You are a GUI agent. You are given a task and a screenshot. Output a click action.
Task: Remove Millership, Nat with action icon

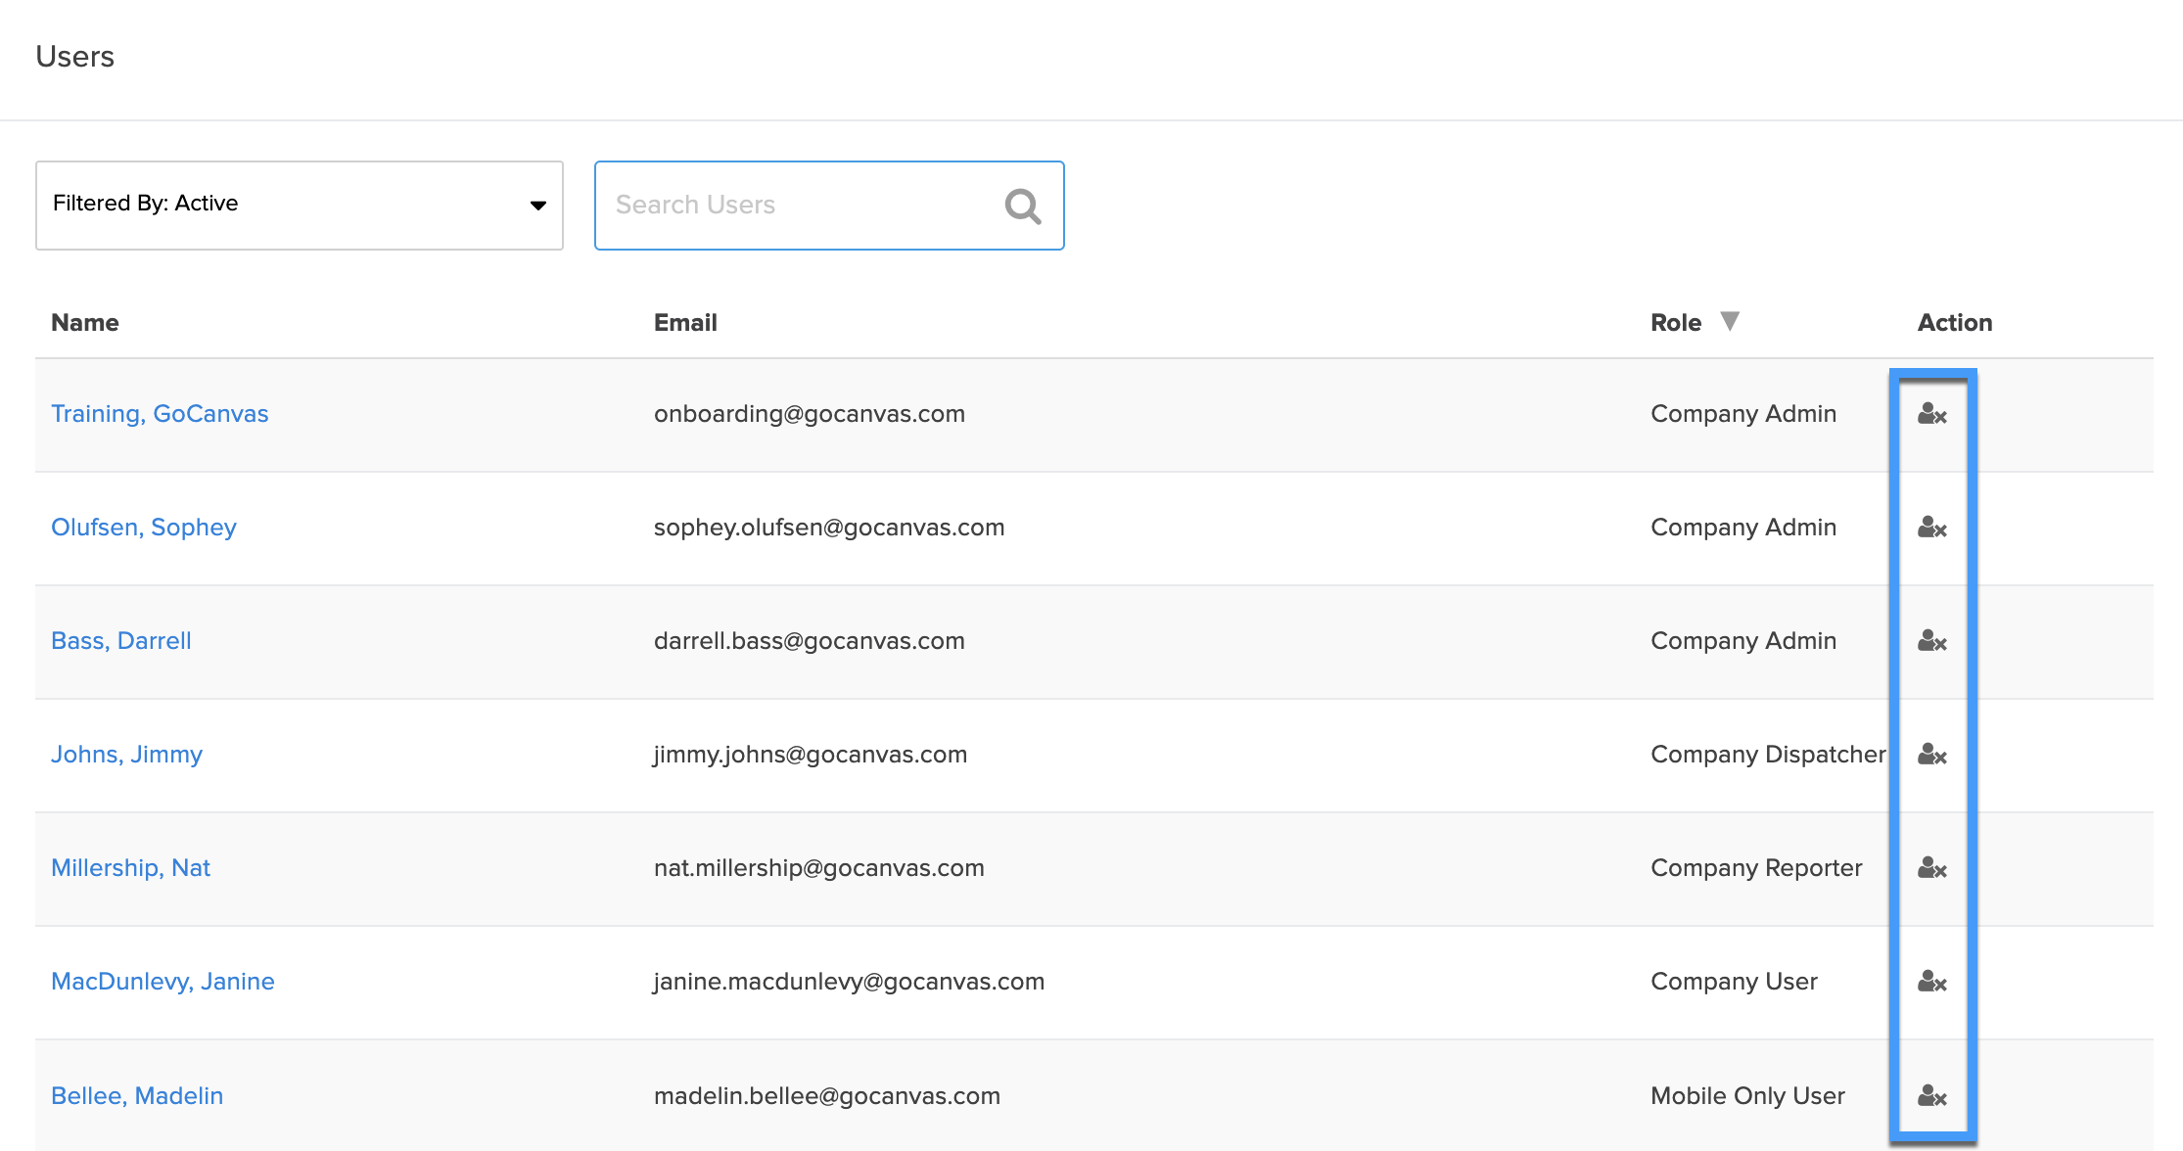click(1931, 868)
